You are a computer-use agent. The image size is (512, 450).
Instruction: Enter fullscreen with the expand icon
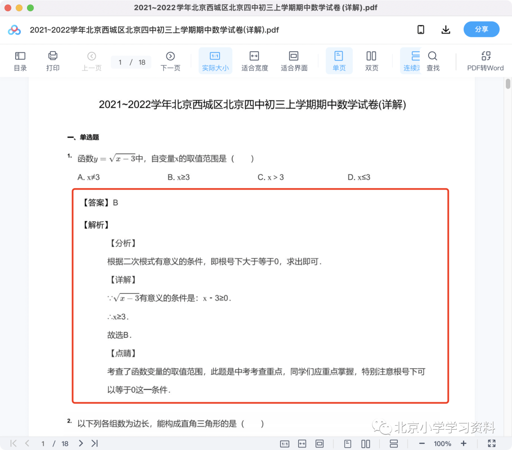492,443
